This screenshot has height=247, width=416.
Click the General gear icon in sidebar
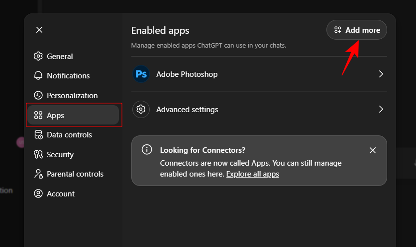point(38,57)
